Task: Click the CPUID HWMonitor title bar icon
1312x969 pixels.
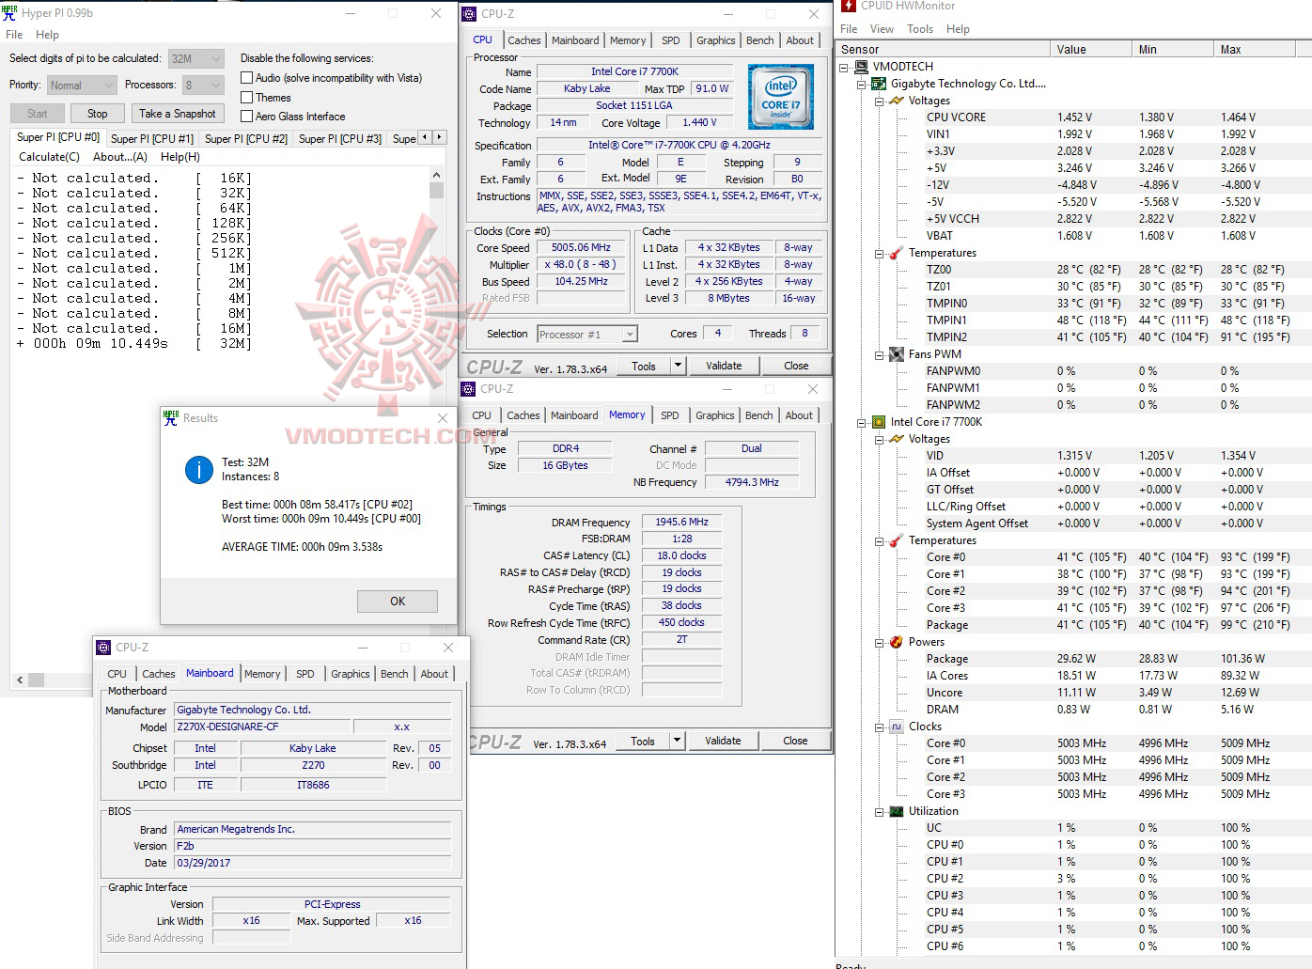Action: pyautogui.click(x=849, y=6)
